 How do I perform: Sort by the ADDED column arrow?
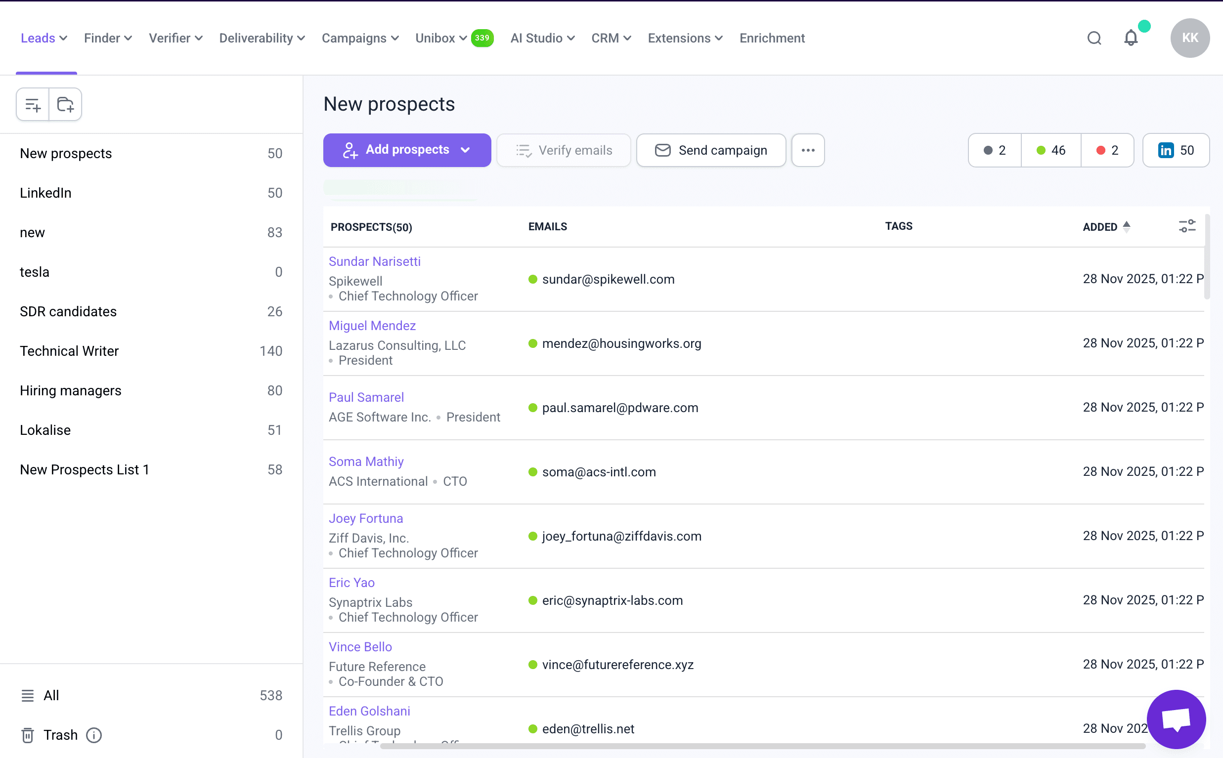1126,227
